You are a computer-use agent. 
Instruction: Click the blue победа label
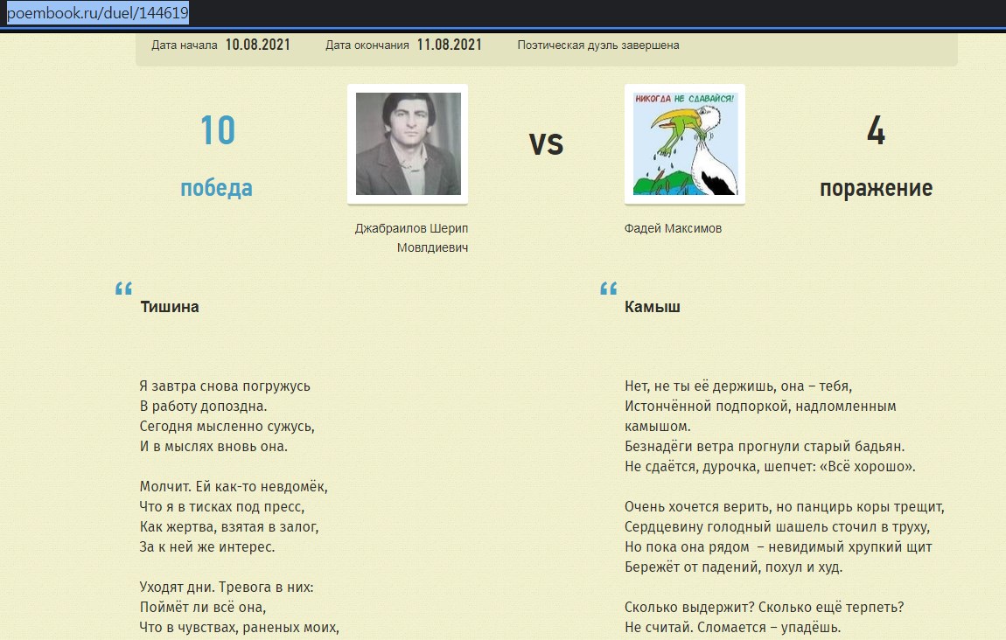click(216, 188)
